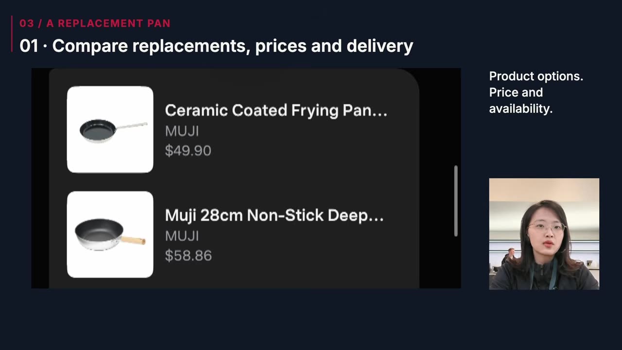This screenshot has width=622, height=350.
Task: Click the steel handle of the ceramic pan
Action: click(132, 126)
